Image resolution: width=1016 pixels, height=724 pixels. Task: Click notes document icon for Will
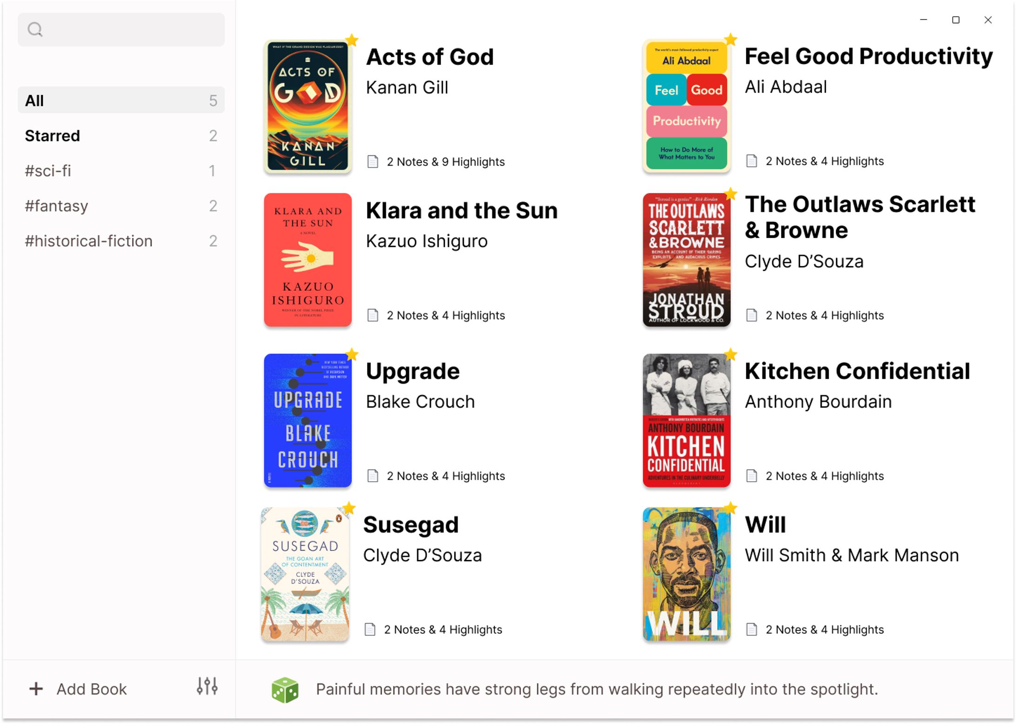pyautogui.click(x=752, y=629)
